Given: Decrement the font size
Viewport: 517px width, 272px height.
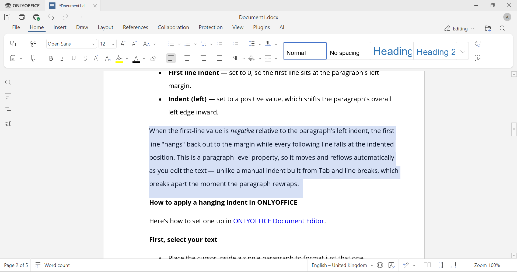Looking at the screenshot, I should coord(134,44).
